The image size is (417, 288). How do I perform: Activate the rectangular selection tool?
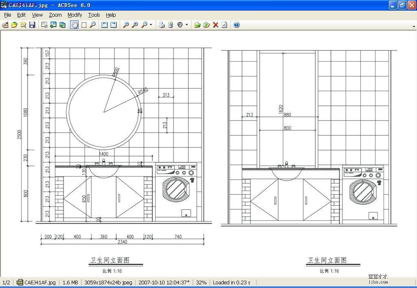[83, 25]
